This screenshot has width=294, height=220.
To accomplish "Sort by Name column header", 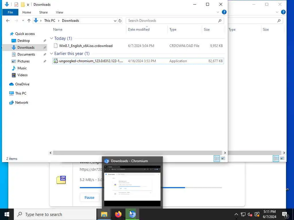I will [57, 30].
